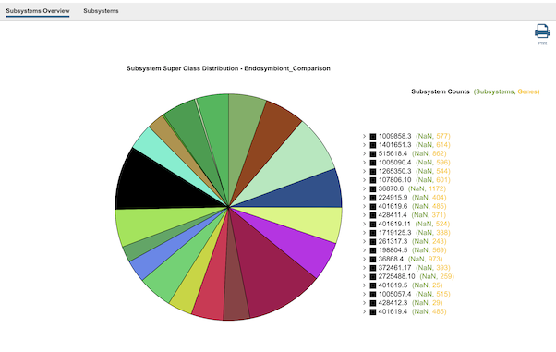Expand the 1719125.3 legend row
Viewport: 556px width, 352px height.
tap(364, 233)
